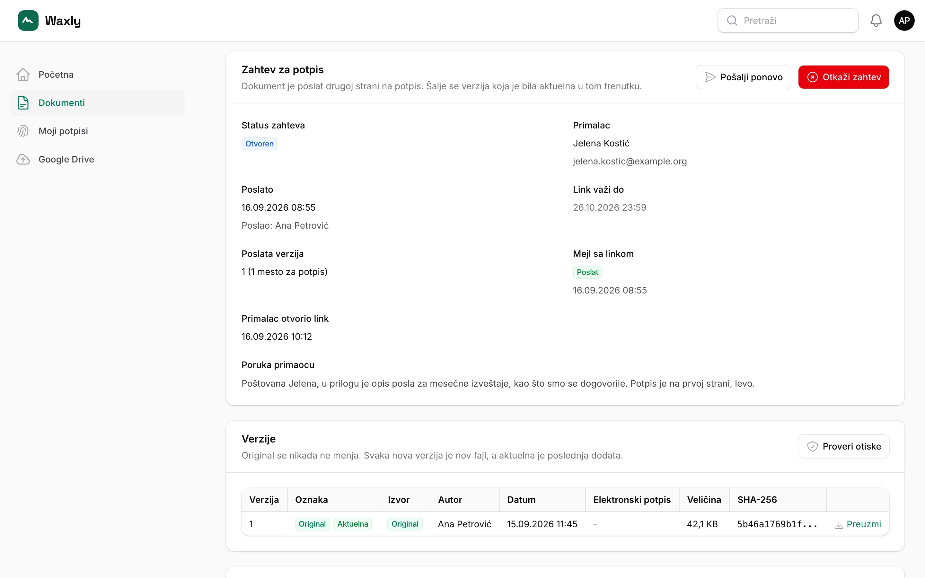The image size is (925, 578).
Task: Click the Verzije section heading
Action: 258,439
